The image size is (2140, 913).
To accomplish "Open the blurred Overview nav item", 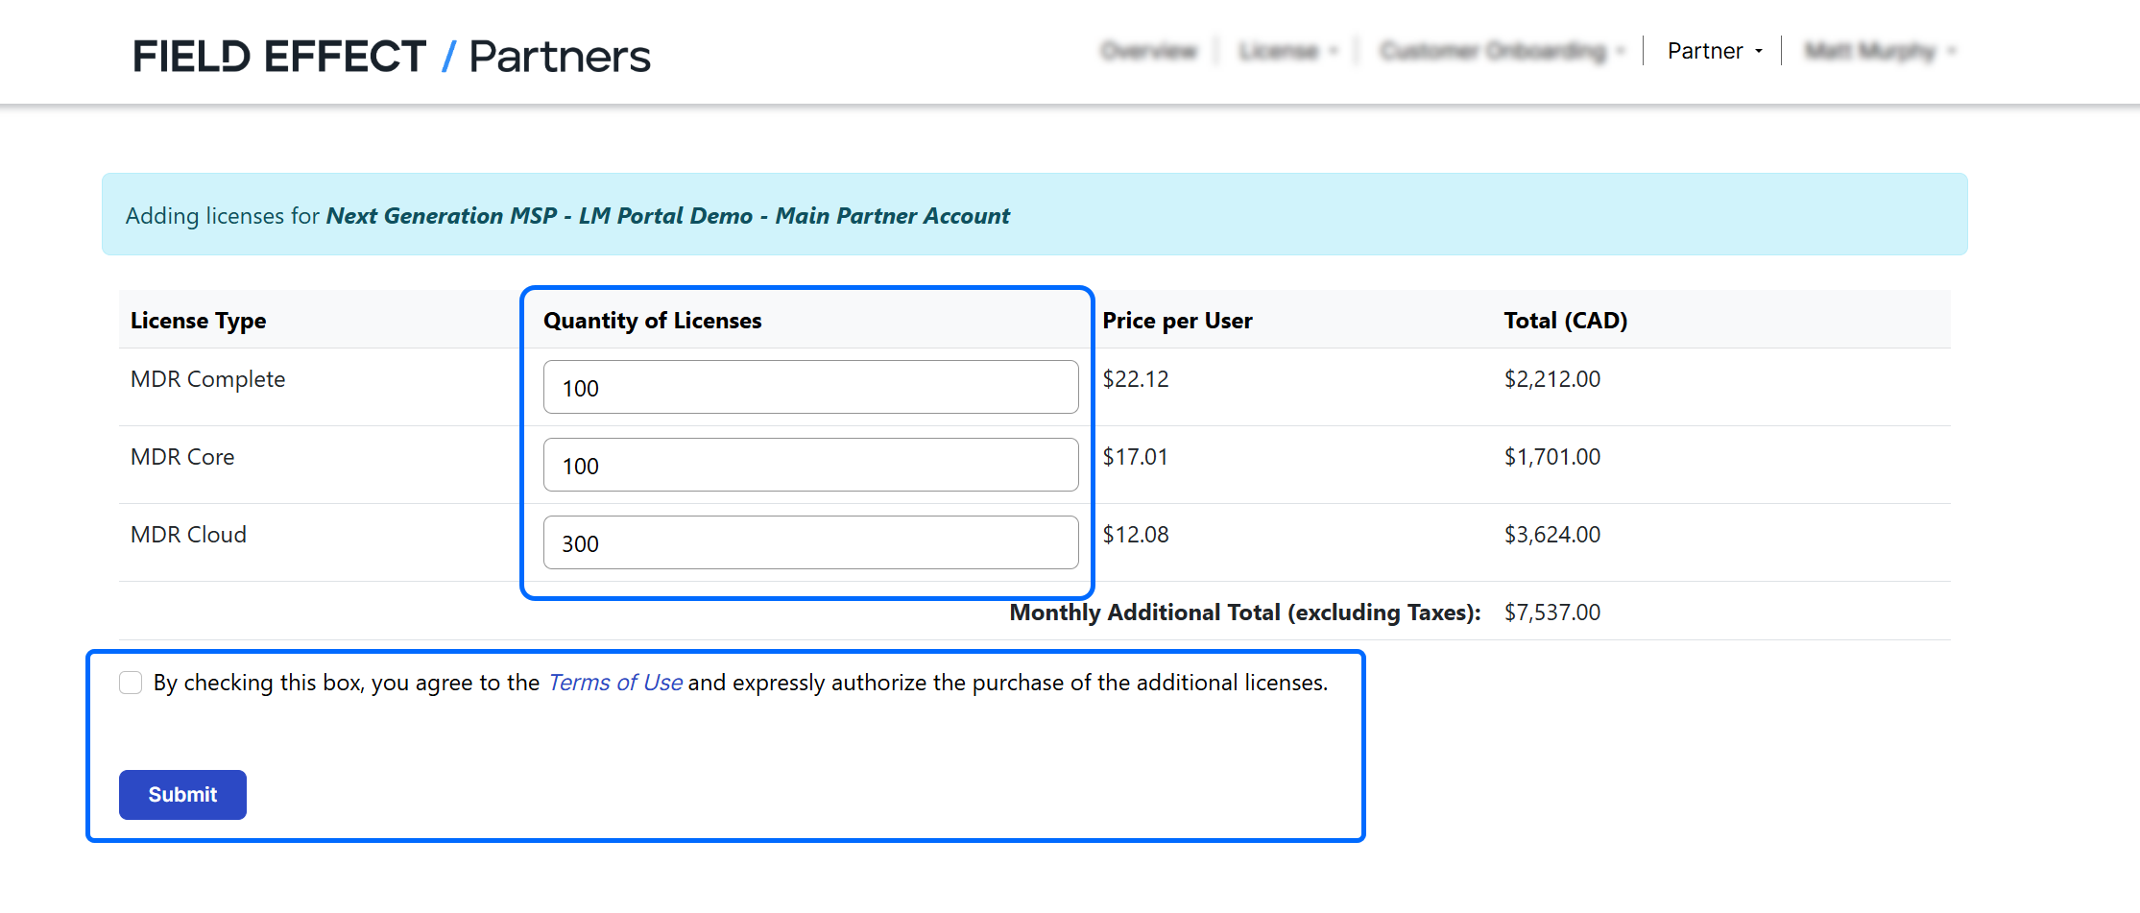I will [x=1149, y=51].
